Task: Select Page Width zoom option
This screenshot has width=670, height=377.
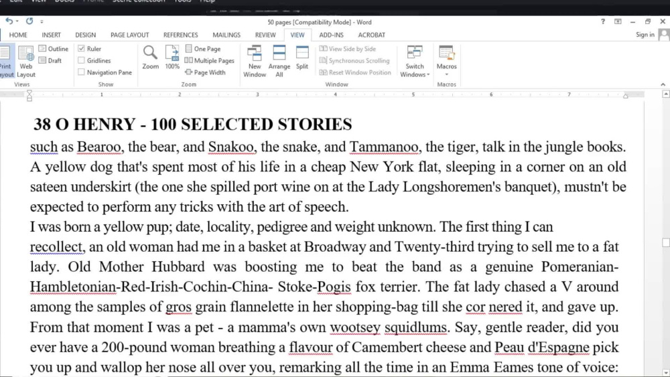Action: 205,72
